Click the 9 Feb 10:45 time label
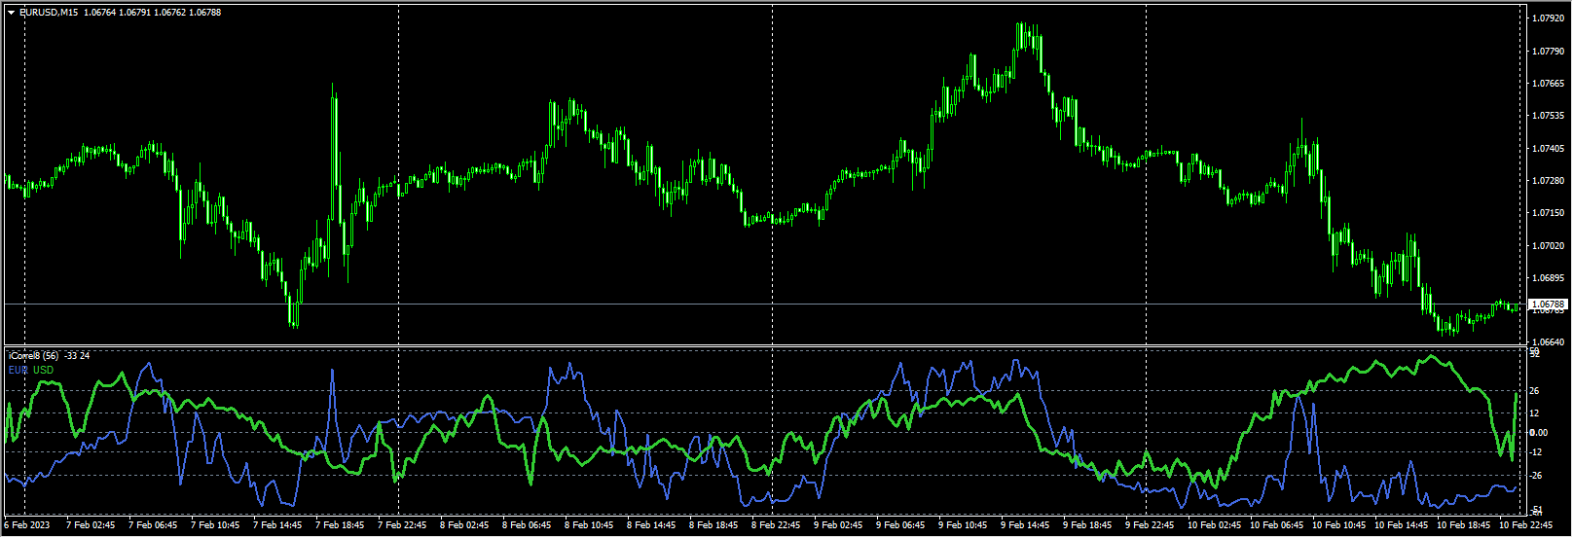The height and width of the screenshot is (538, 1573). click(x=963, y=525)
